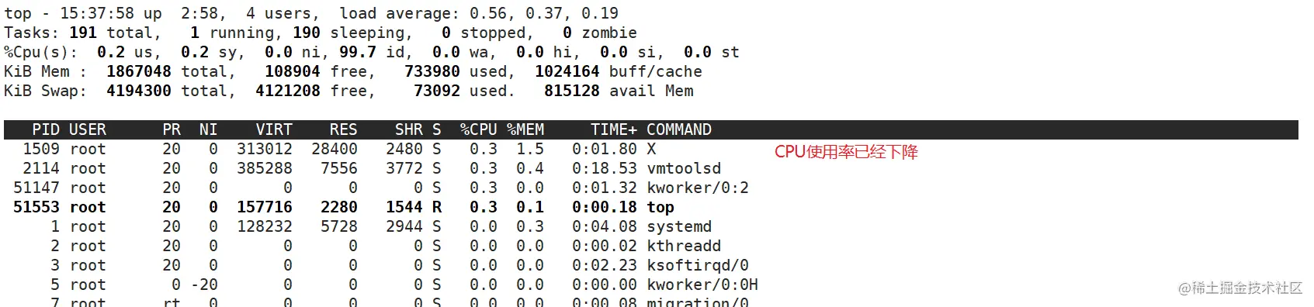1314x307 pixels.
Task: Click the X process command name
Action: (x=651, y=149)
